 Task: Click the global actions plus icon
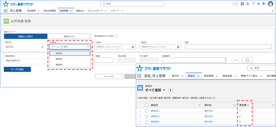pos(242,4)
